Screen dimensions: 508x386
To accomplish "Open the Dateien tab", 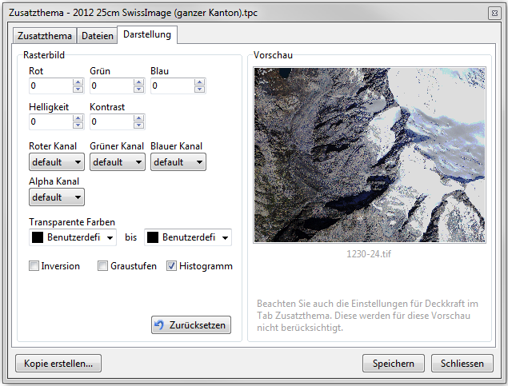I will point(97,35).
